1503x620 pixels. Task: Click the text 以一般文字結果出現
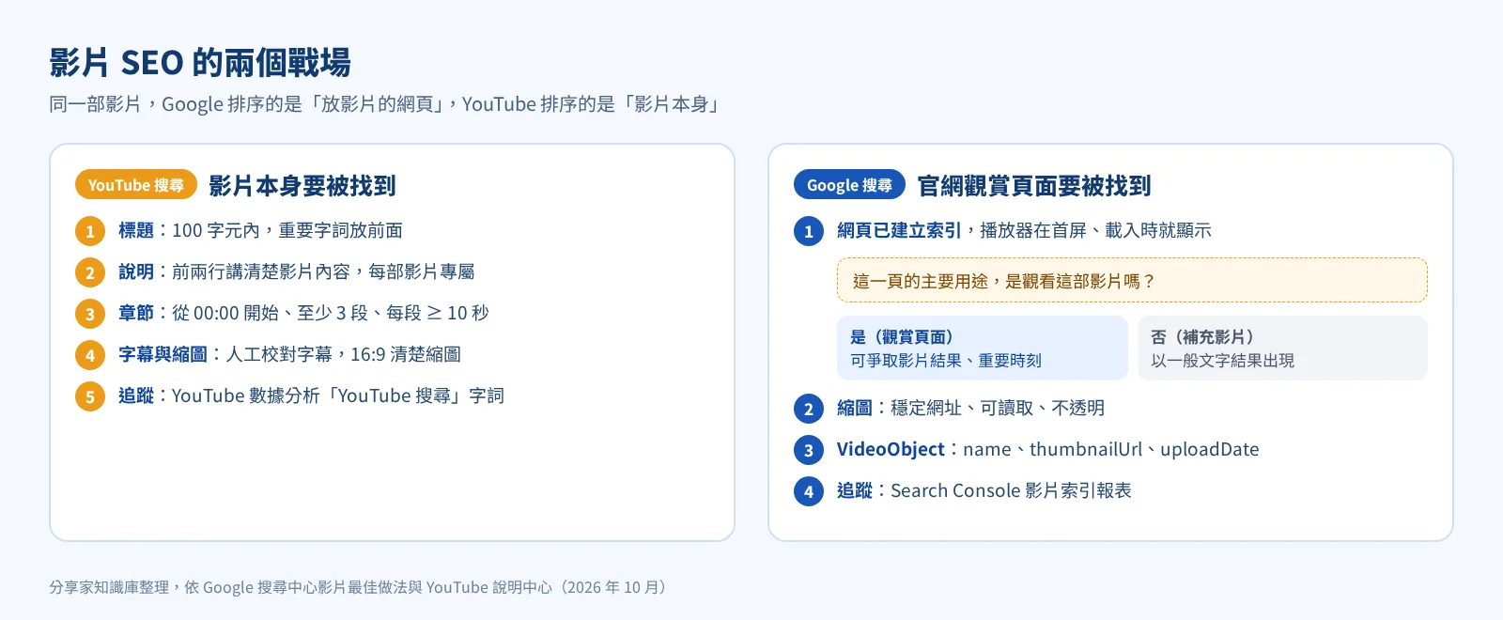point(1222,361)
